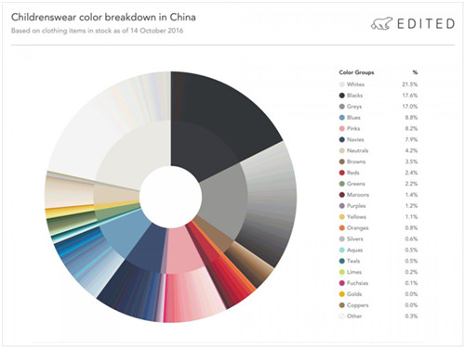
Task: Click the 'EDITED' brand wordmark
Action: pos(426,24)
